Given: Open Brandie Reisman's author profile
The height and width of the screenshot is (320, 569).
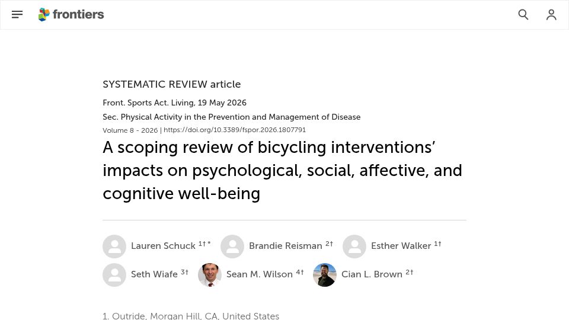Looking at the screenshot, I should point(286,245).
